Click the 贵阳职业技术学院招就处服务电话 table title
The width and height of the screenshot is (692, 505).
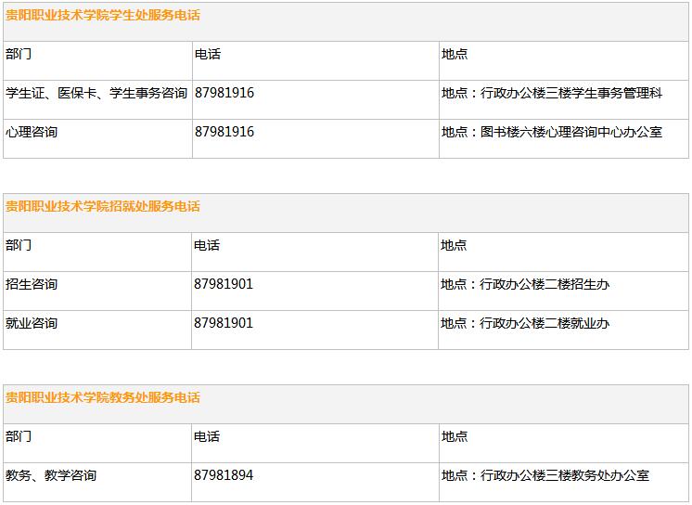[x=103, y=207]
